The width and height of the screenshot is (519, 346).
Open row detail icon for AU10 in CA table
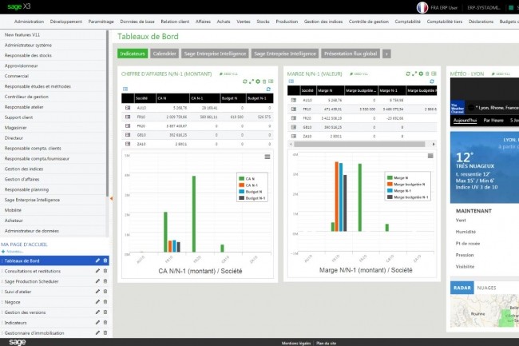point(128,108)
